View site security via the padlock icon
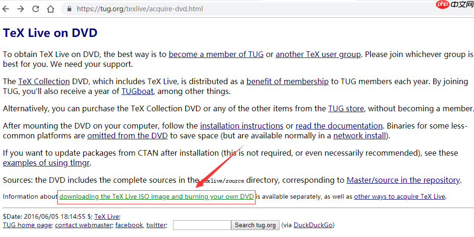The height and width of the screenshot is (237, 474). click(69, 9)
